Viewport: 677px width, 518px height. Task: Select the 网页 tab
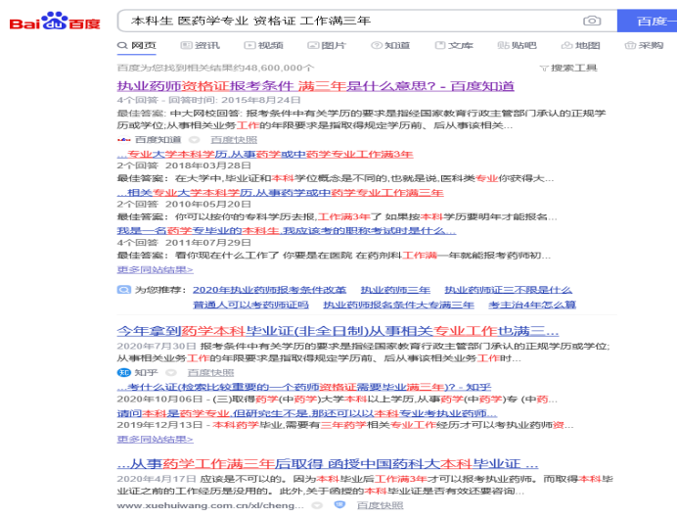137,45
